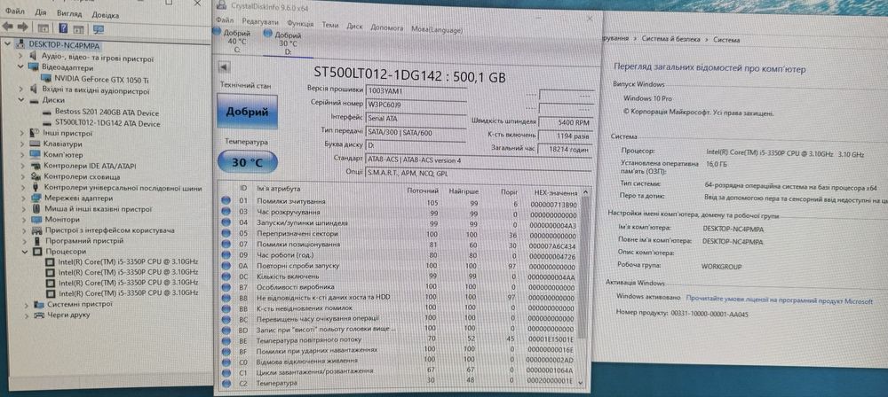
Task: Open the Теми menu in CrystalDiskInfo
Action: click(x=330, y=25)
